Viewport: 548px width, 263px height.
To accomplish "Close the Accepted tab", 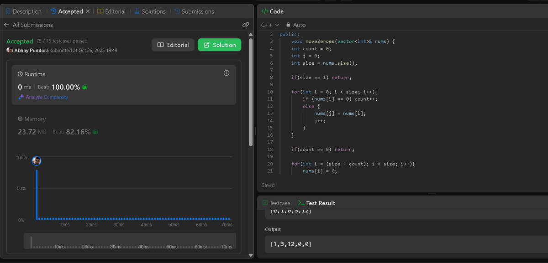I will pyautogui.click(x=88, y=11).
